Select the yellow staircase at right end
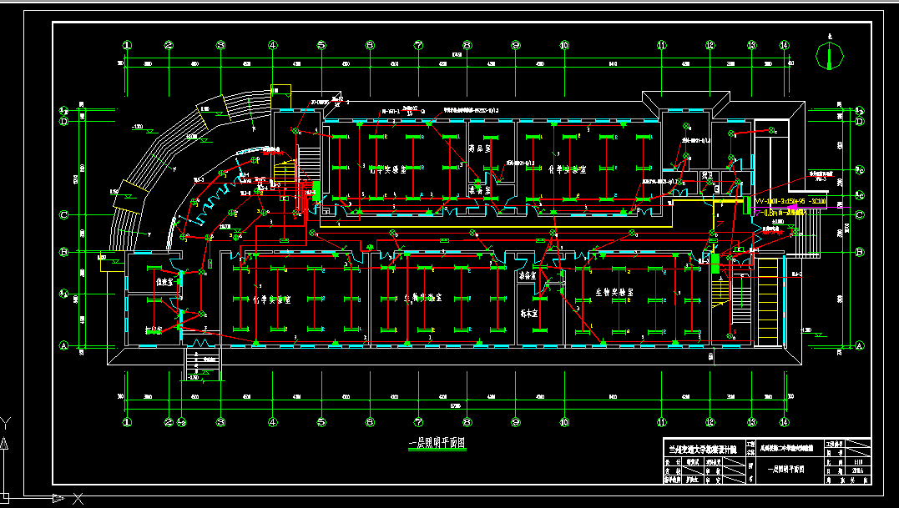The height and width of the screenshot is (508, 899). [768, 301]
